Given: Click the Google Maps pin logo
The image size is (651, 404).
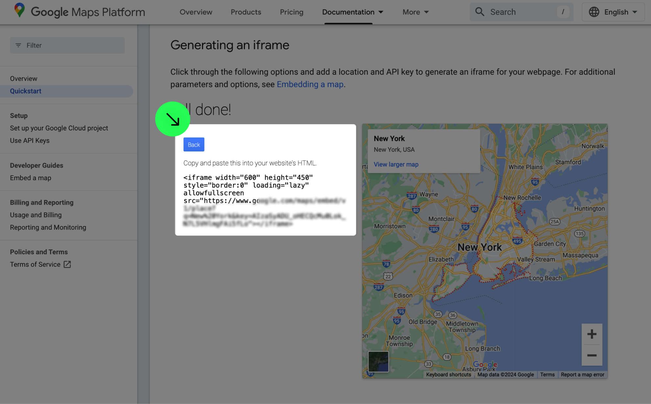Looking at the screenshot, I should tap(19, 11).
